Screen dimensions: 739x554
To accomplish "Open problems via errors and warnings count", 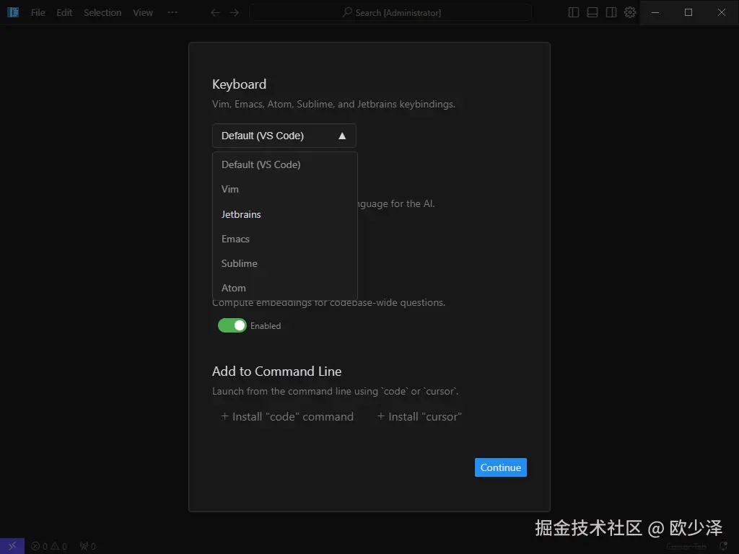I will [x=49, y=546].
